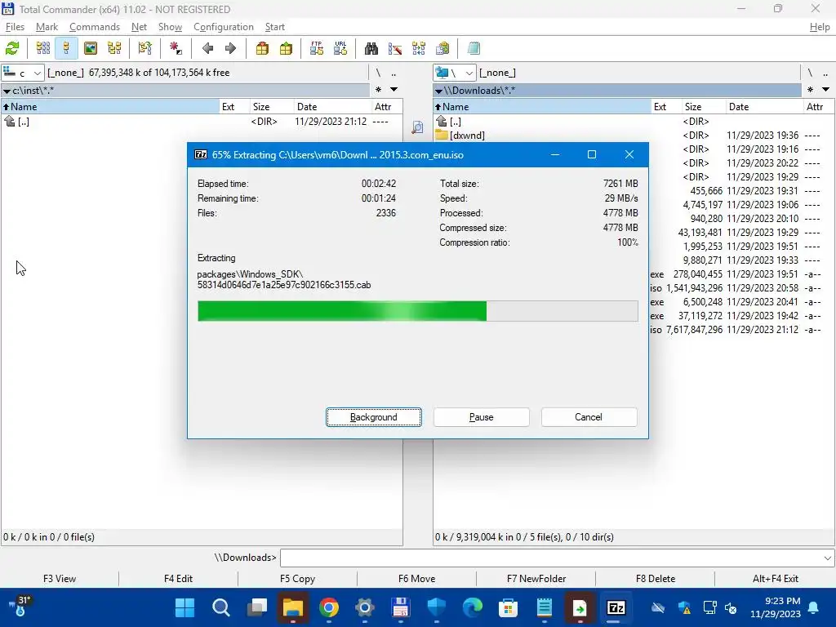836x627 pixels.
Task: Open left panel favorites asterisk menu
Action: coord(379,90)
